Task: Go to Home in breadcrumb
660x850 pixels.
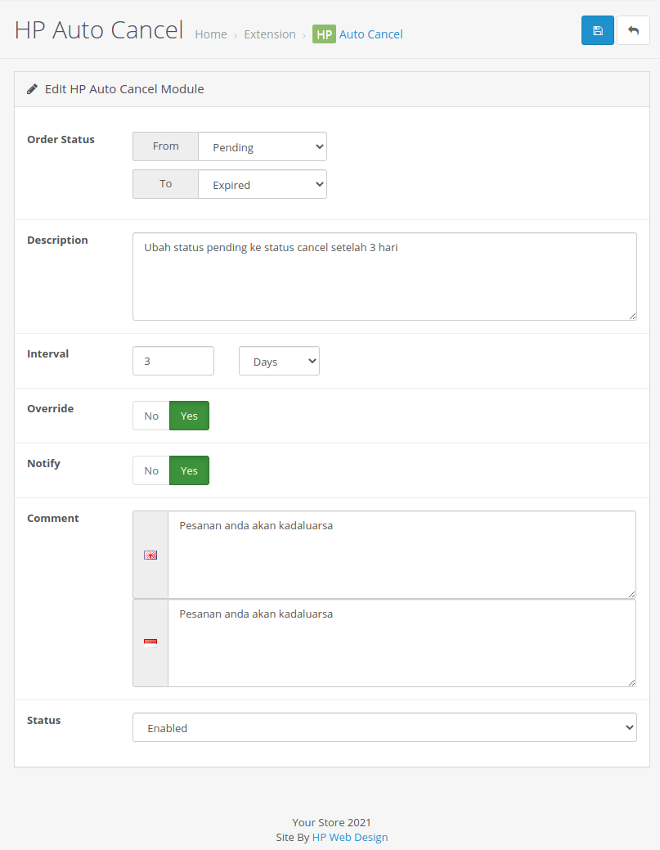Action: click(211, 34)
